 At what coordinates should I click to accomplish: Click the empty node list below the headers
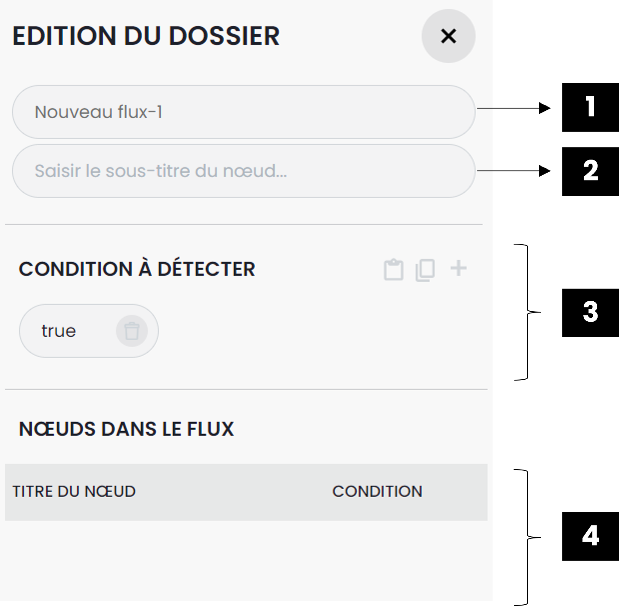click(x=246, y=558)
